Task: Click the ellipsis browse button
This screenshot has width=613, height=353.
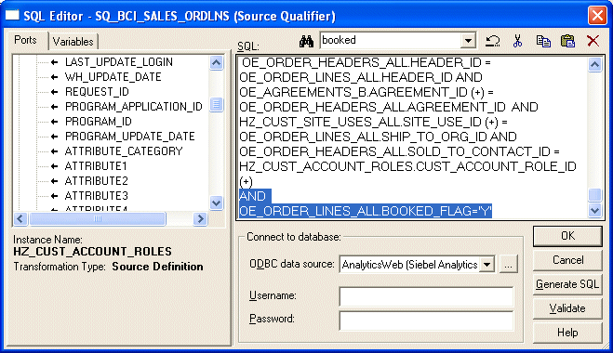Action: tap(508, 265)
